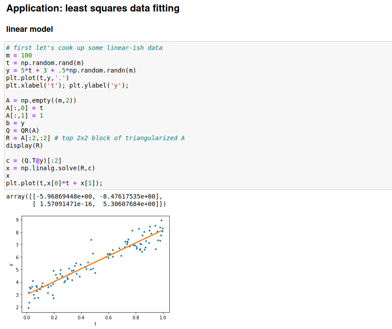Click the "top 2x2 block" comment
392x329 pixels.
point(119,138)
